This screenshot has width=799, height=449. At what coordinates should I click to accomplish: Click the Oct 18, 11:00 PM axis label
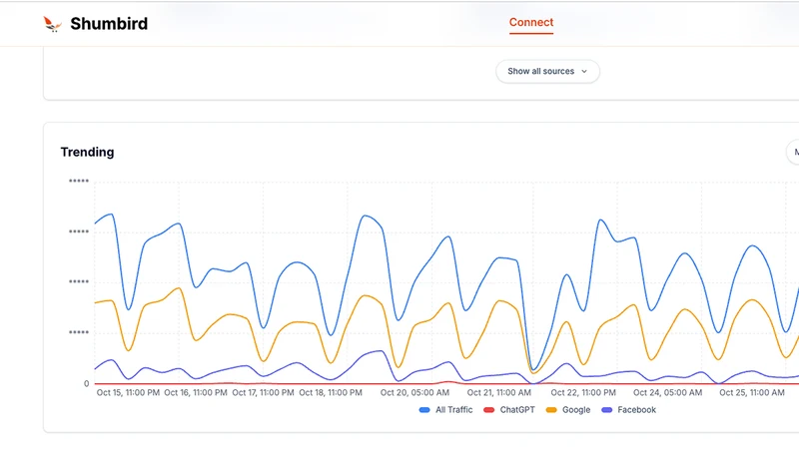point(331,392)
